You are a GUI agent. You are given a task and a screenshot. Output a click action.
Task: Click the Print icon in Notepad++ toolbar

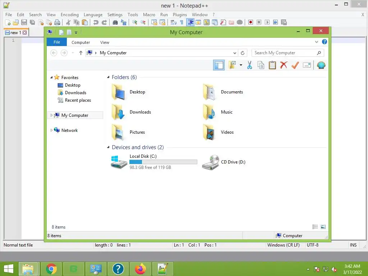pyautogui.click(x=57, y=22)
